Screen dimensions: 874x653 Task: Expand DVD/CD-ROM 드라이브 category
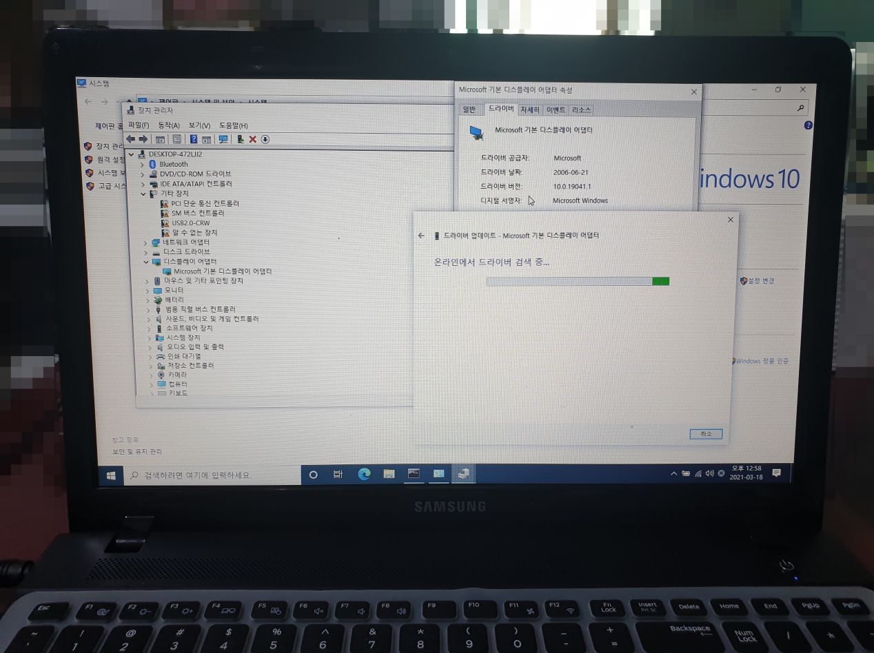(143, 174)
